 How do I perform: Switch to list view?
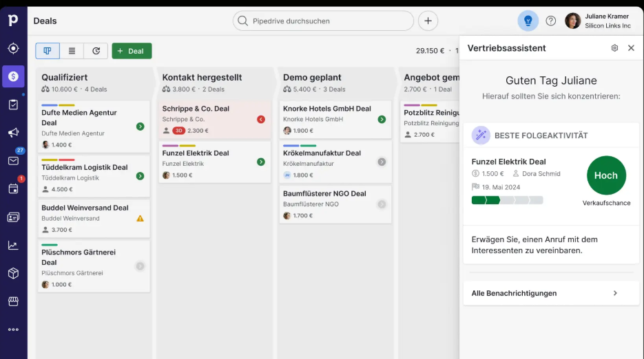[x=72, y=51]
